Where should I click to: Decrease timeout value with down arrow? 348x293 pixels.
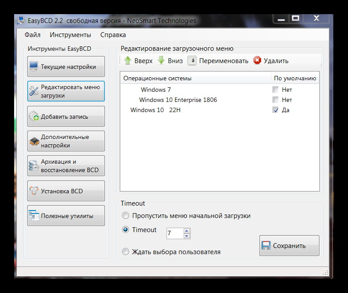(x=187, y=236)
